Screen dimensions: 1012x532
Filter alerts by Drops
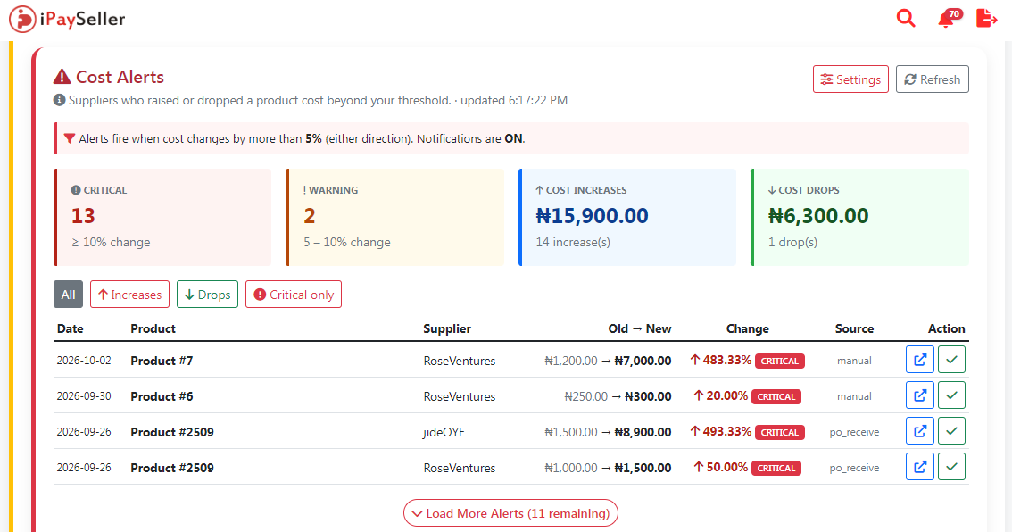click(207, 295)
